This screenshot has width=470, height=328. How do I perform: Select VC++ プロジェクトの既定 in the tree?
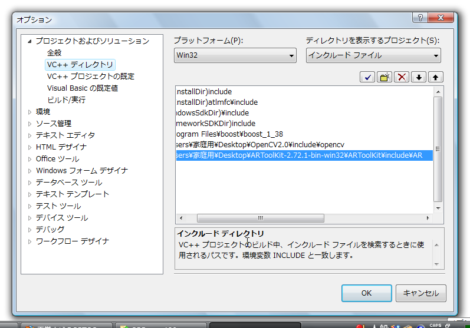(91, 77)
